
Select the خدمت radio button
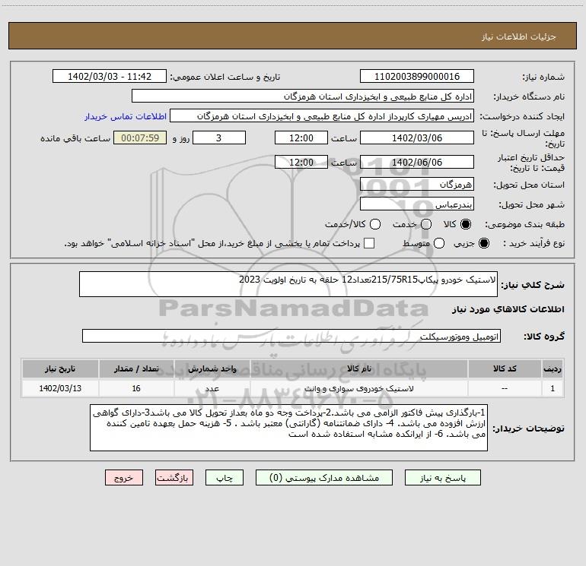point(426,224)
